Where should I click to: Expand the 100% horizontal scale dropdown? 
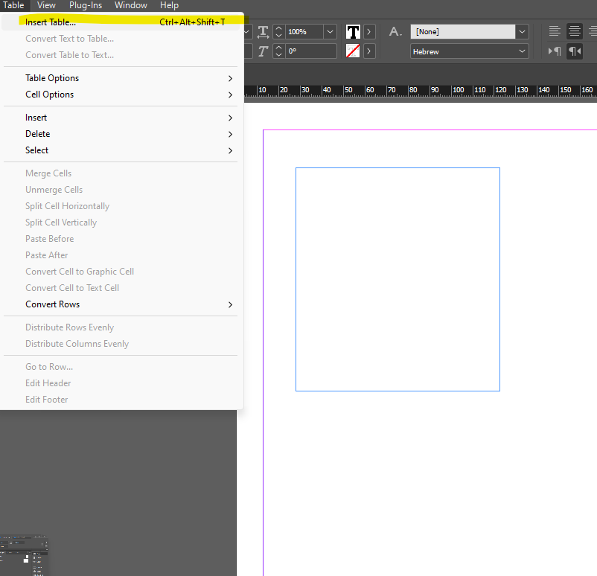pos(329,32)
